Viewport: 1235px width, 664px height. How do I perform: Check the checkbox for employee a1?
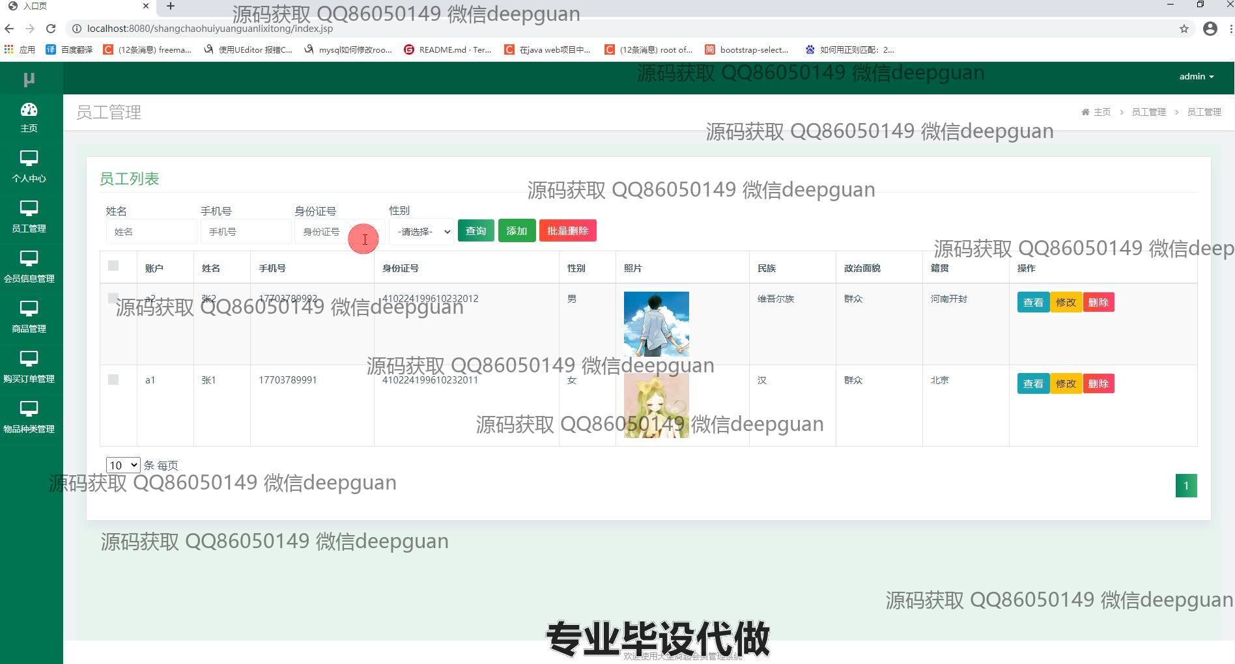(113, 380)
